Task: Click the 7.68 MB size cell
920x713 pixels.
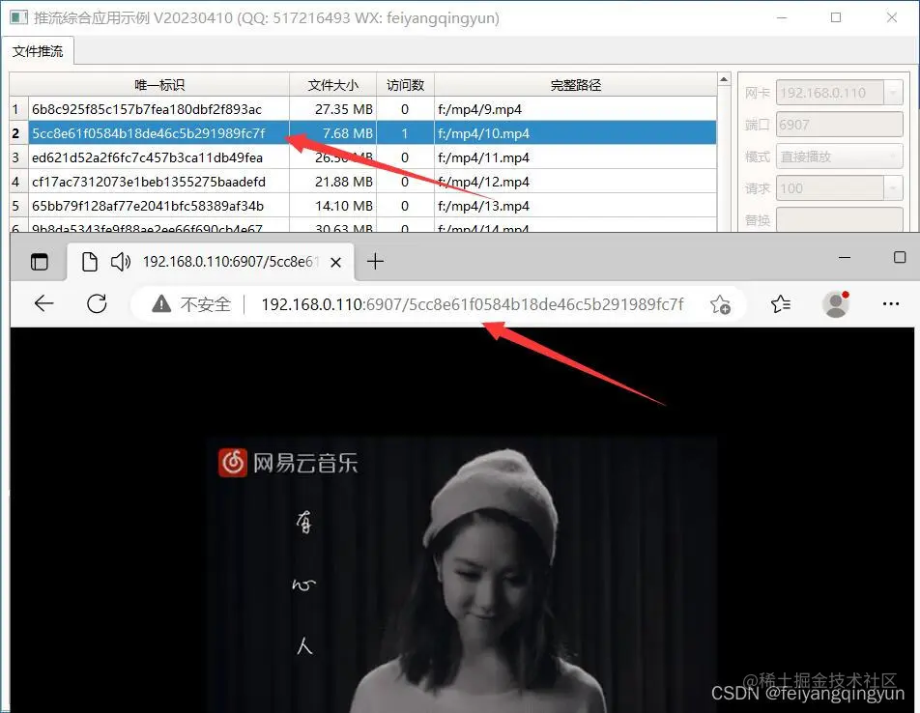Action: point(332,133)
